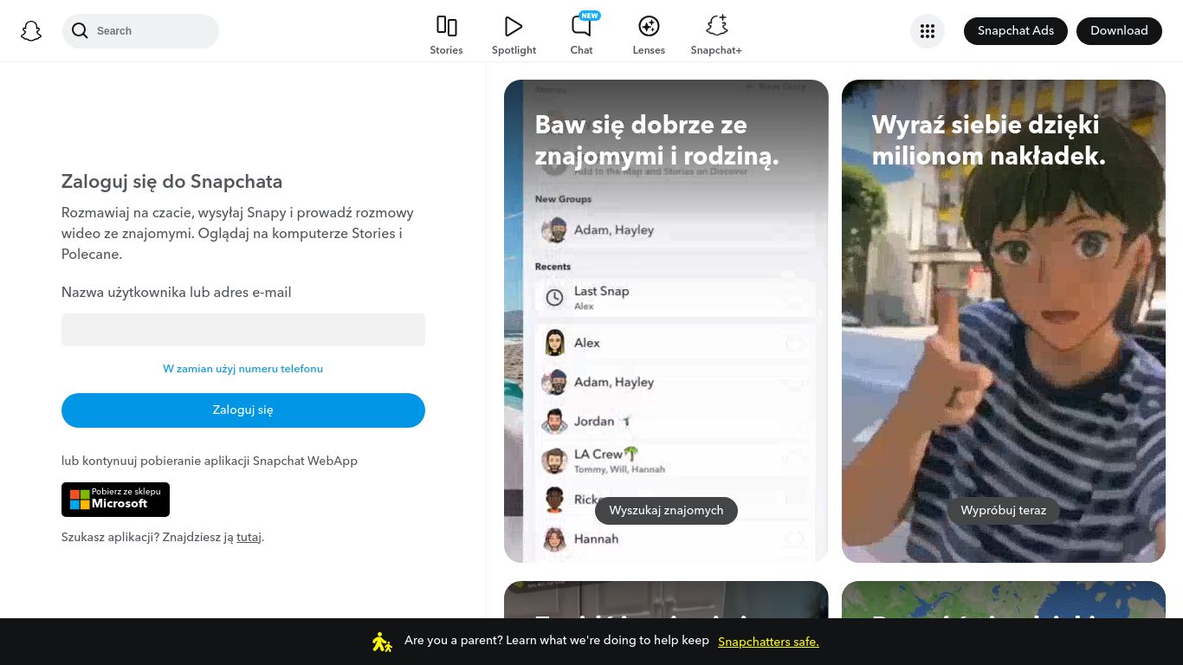Focus the username or email field
1183x665 pixels.
click(x=243, y=330)
